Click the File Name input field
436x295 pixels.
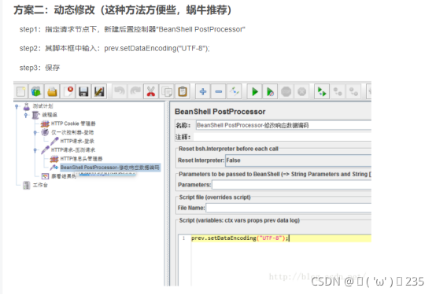click(x=288, y=208)
